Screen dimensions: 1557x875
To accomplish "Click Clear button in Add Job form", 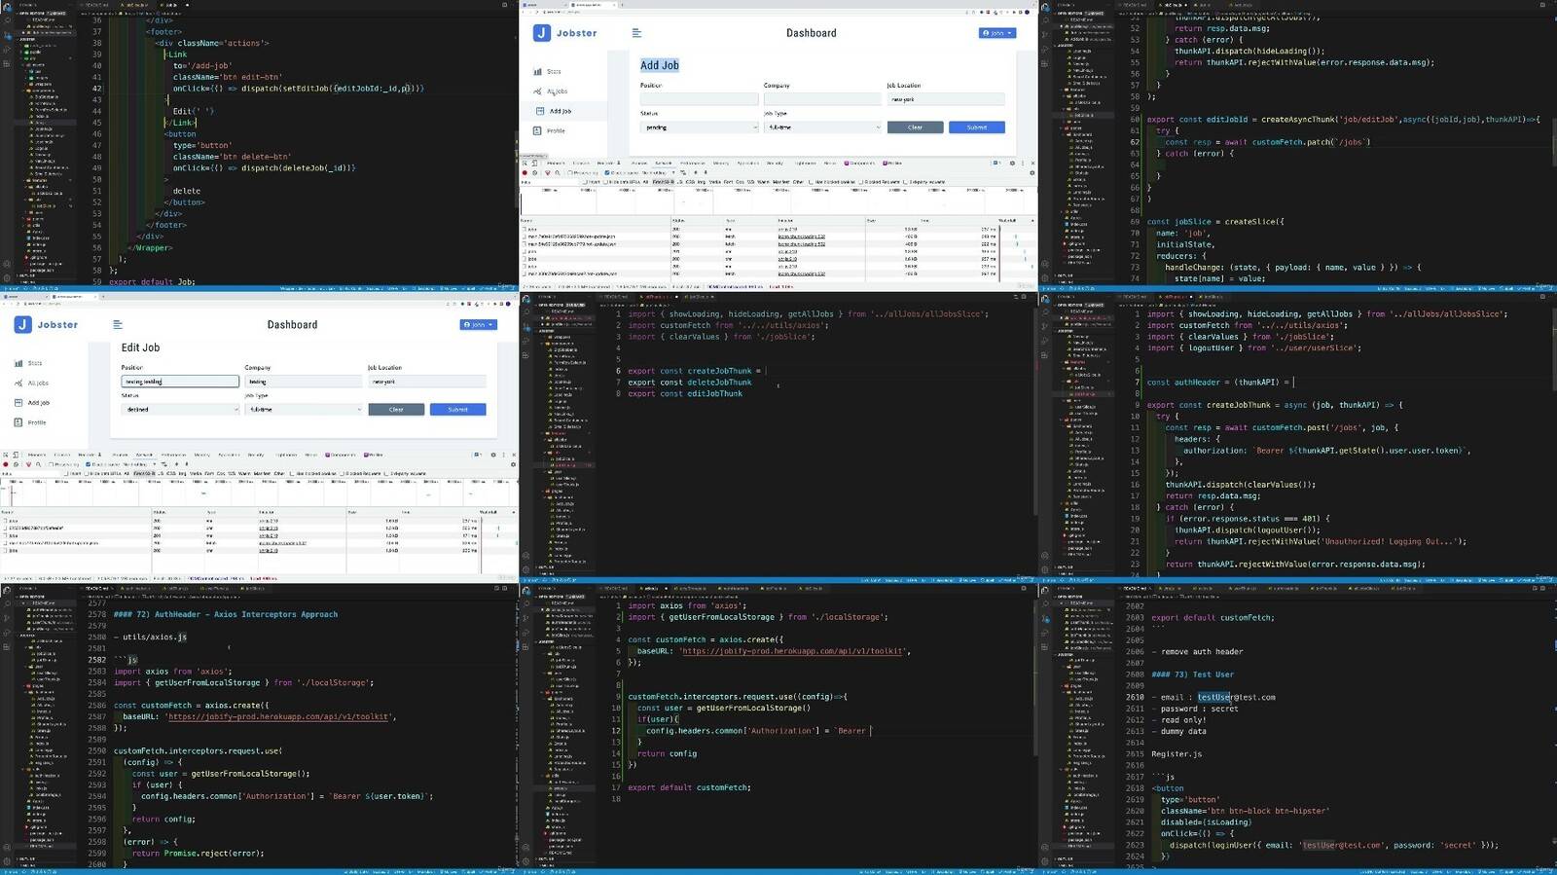I will click(x=915, y=128).
